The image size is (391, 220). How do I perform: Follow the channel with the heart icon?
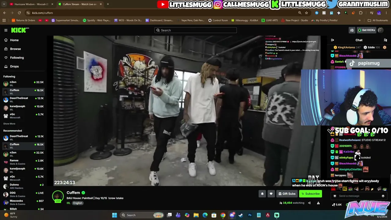click(x=271, y=194)
